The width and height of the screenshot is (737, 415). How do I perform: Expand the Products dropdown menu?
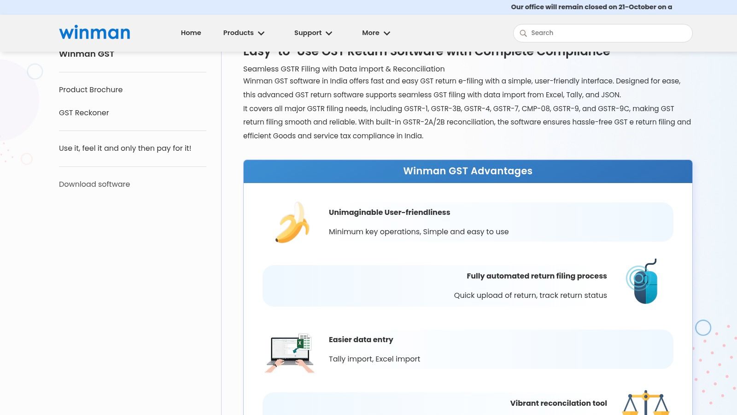click(x=244, y=33)
